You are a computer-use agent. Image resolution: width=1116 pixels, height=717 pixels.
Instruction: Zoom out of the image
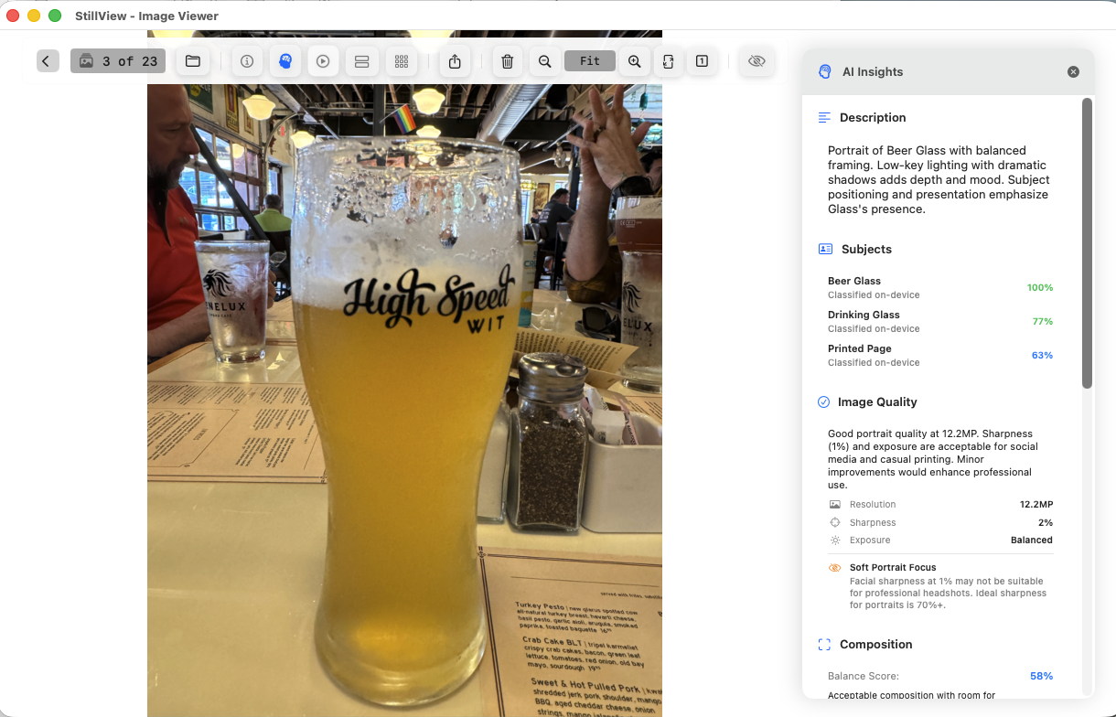tap(544, 61)
